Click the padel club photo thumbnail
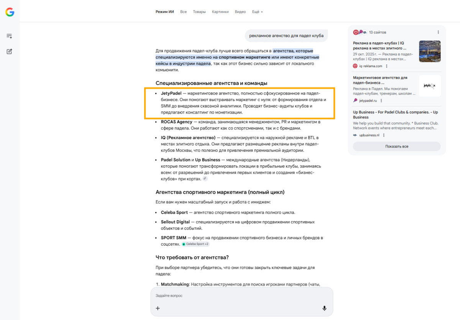 coord(430,51)
